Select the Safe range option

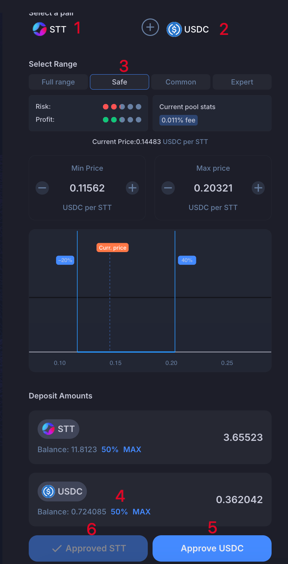(119, 82)
